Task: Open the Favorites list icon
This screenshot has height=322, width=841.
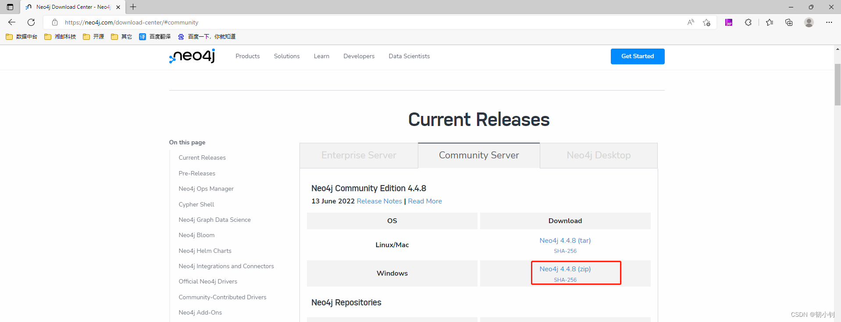Action: click(x=770, y=22)
